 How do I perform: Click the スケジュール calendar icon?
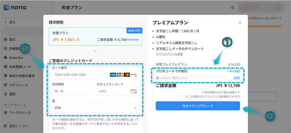(x=5, y=85)
